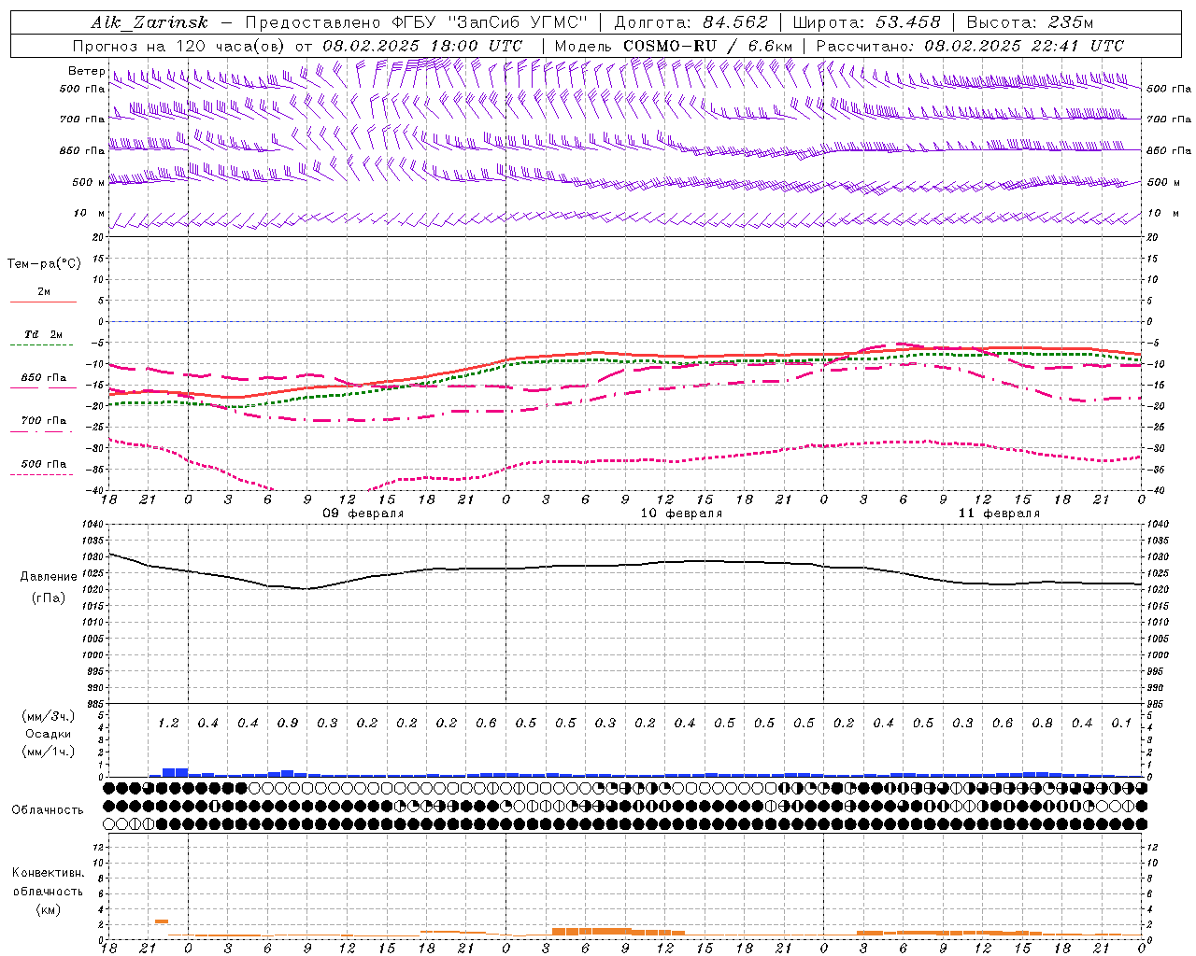Click the station name Alk_Zarinsk in the header
The height and width of the screenshot is (956, 1196).
pyautogui.click(x=149, y=22)
